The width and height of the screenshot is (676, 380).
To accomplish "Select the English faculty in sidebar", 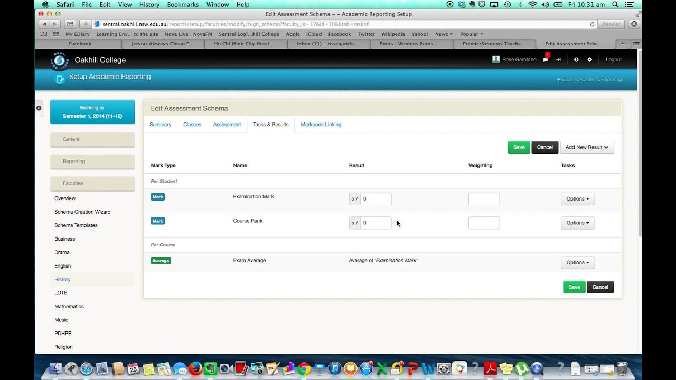I will coord(62,266).
